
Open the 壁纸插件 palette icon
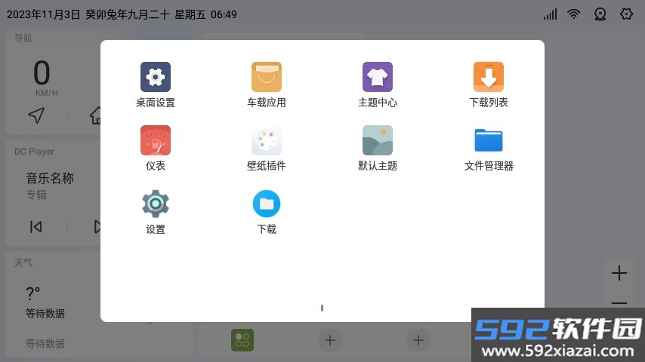coord(266,140)
